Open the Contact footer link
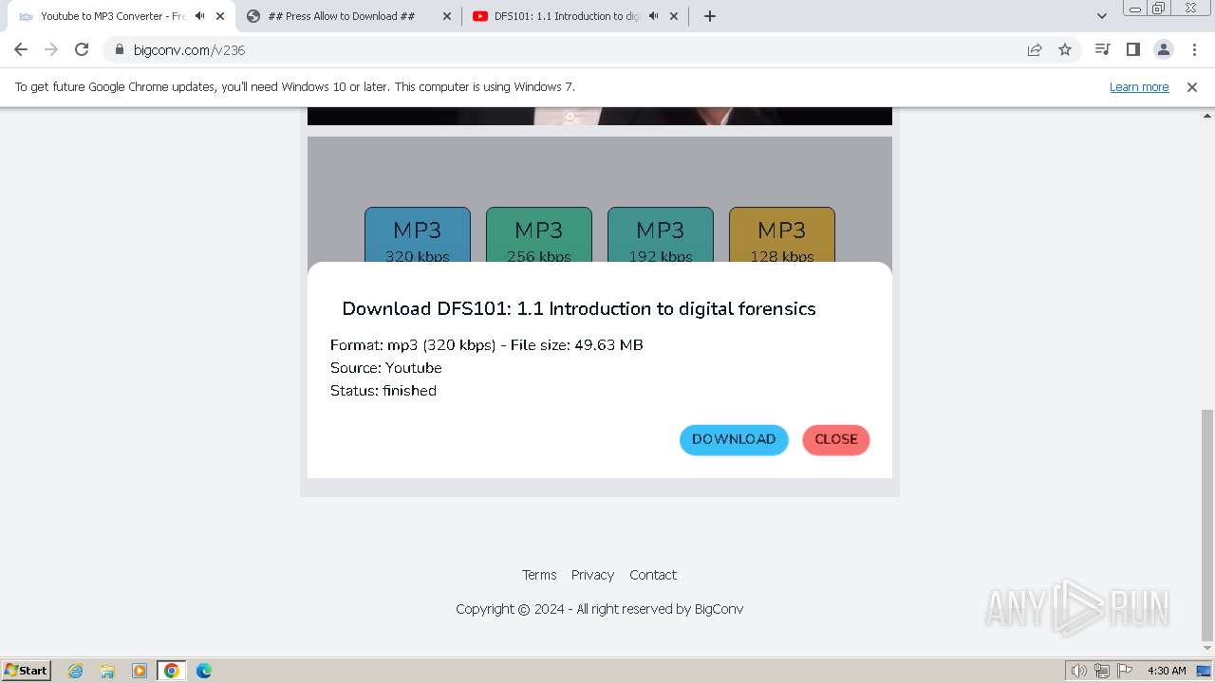Viewport: 1215px width, 683px height. tap(653, 575)
